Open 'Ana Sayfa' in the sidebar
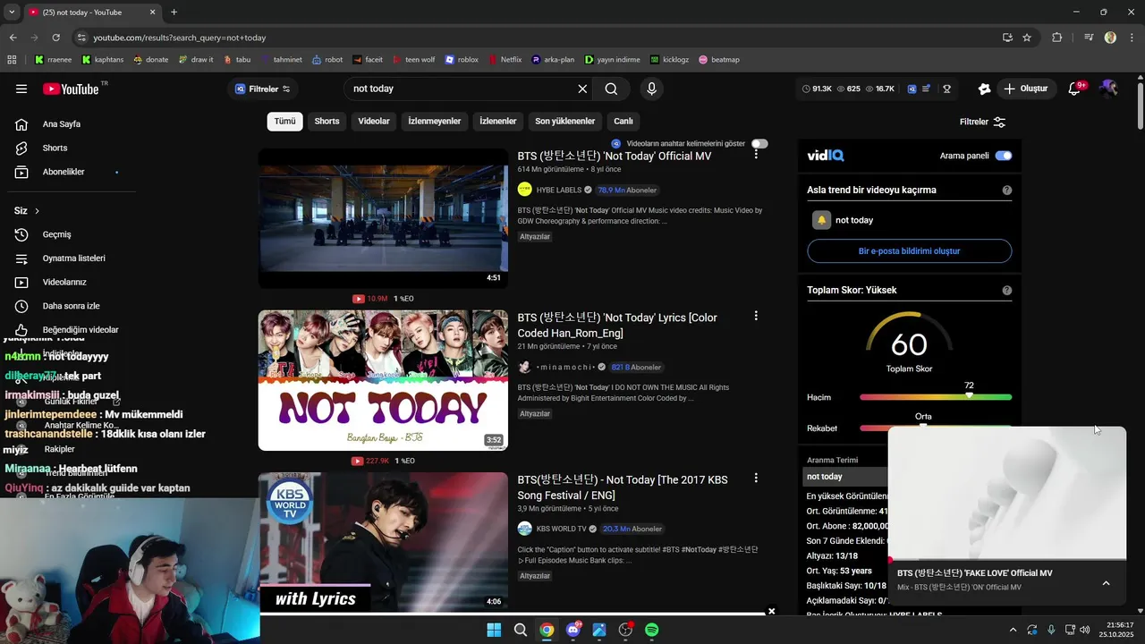This screenshot has height=644, width=1145. click(62, 124)
